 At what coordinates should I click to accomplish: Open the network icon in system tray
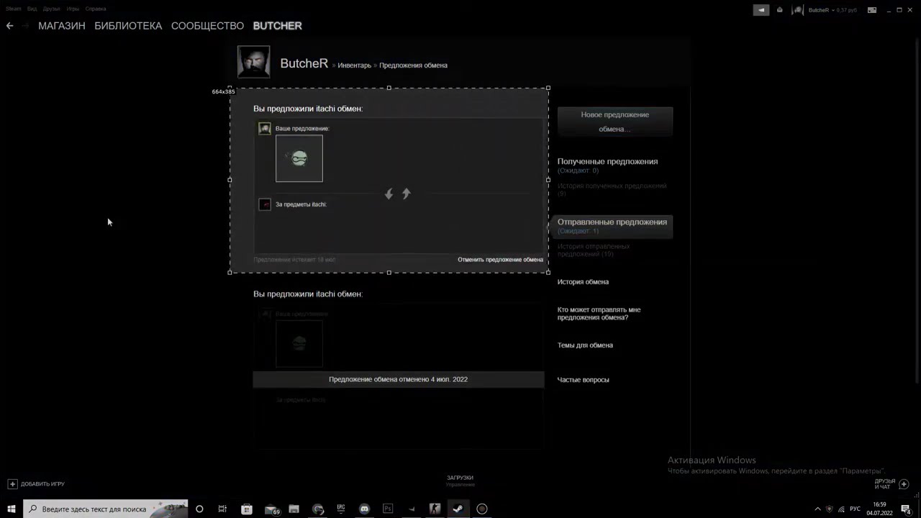[x=841, y=509]
